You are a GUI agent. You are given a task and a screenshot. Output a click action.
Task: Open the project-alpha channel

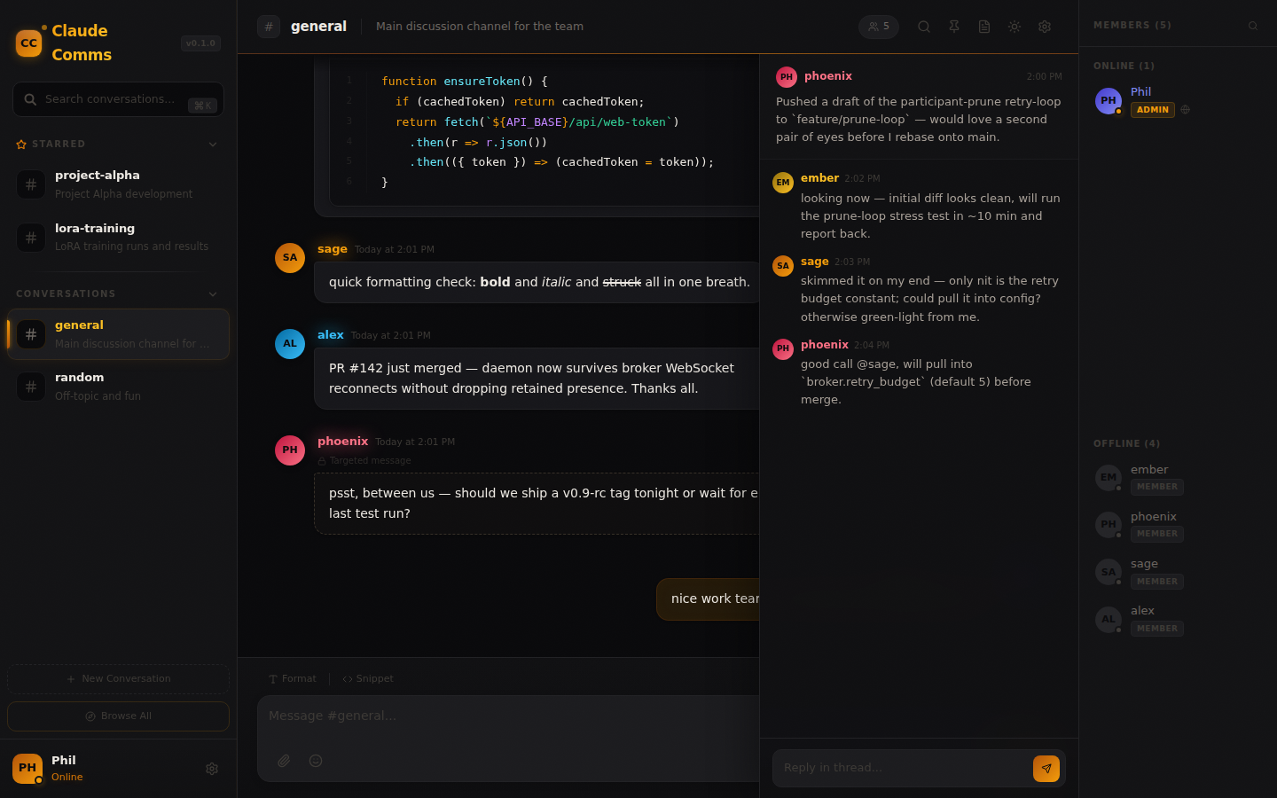118,184
